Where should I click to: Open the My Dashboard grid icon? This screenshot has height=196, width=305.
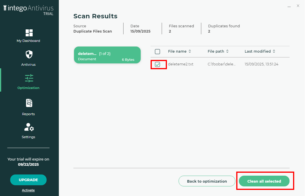pos(29,33)
